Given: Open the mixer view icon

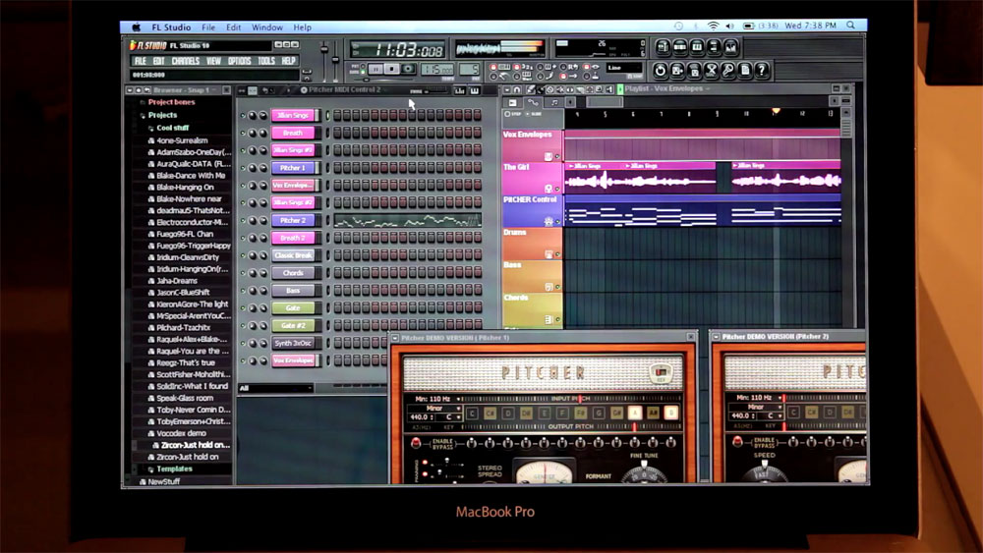Looking at the screenshot, I should [731, 47].
